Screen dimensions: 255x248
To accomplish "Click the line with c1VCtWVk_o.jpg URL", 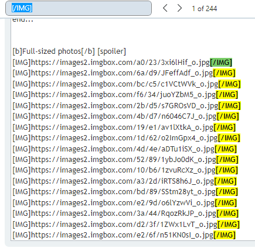I will point(127,84).
